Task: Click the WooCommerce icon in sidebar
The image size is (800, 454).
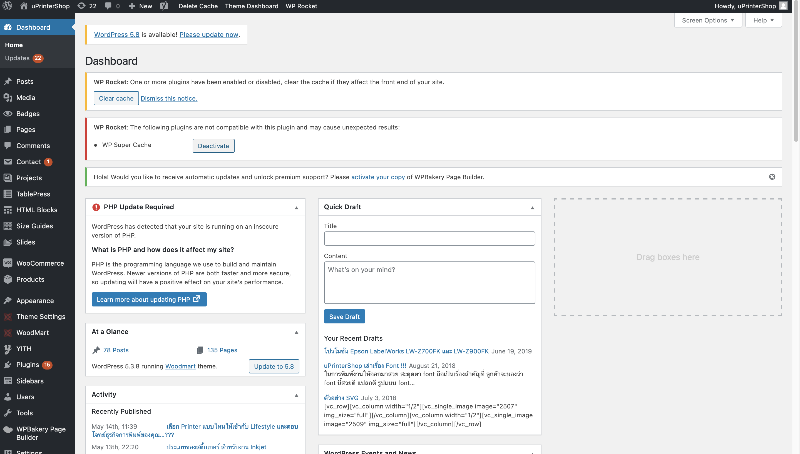Action: [x=8, y=263]
